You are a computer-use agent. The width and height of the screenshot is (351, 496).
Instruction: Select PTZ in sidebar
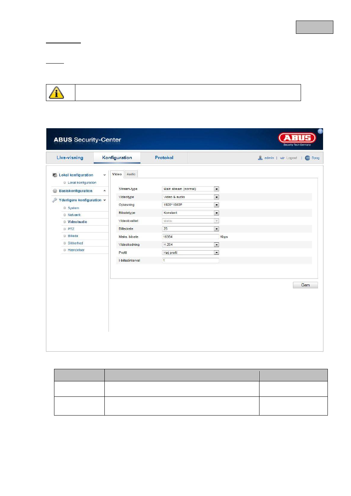coord(71,229)
